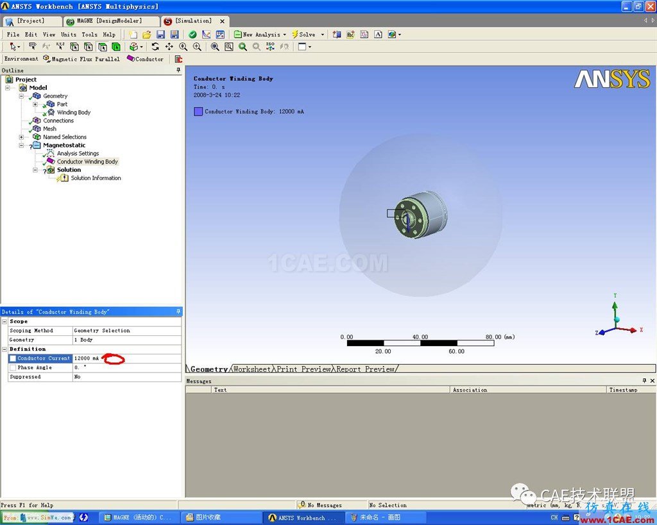This screenshot has height=525, width=657.
Task: Select Mesh in outline tree
Action: pyautogui.click(x=49, y=129)
